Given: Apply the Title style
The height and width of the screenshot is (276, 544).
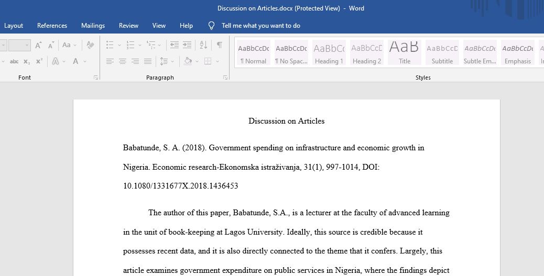Looking at the screenshot, I should coord(405,52).
